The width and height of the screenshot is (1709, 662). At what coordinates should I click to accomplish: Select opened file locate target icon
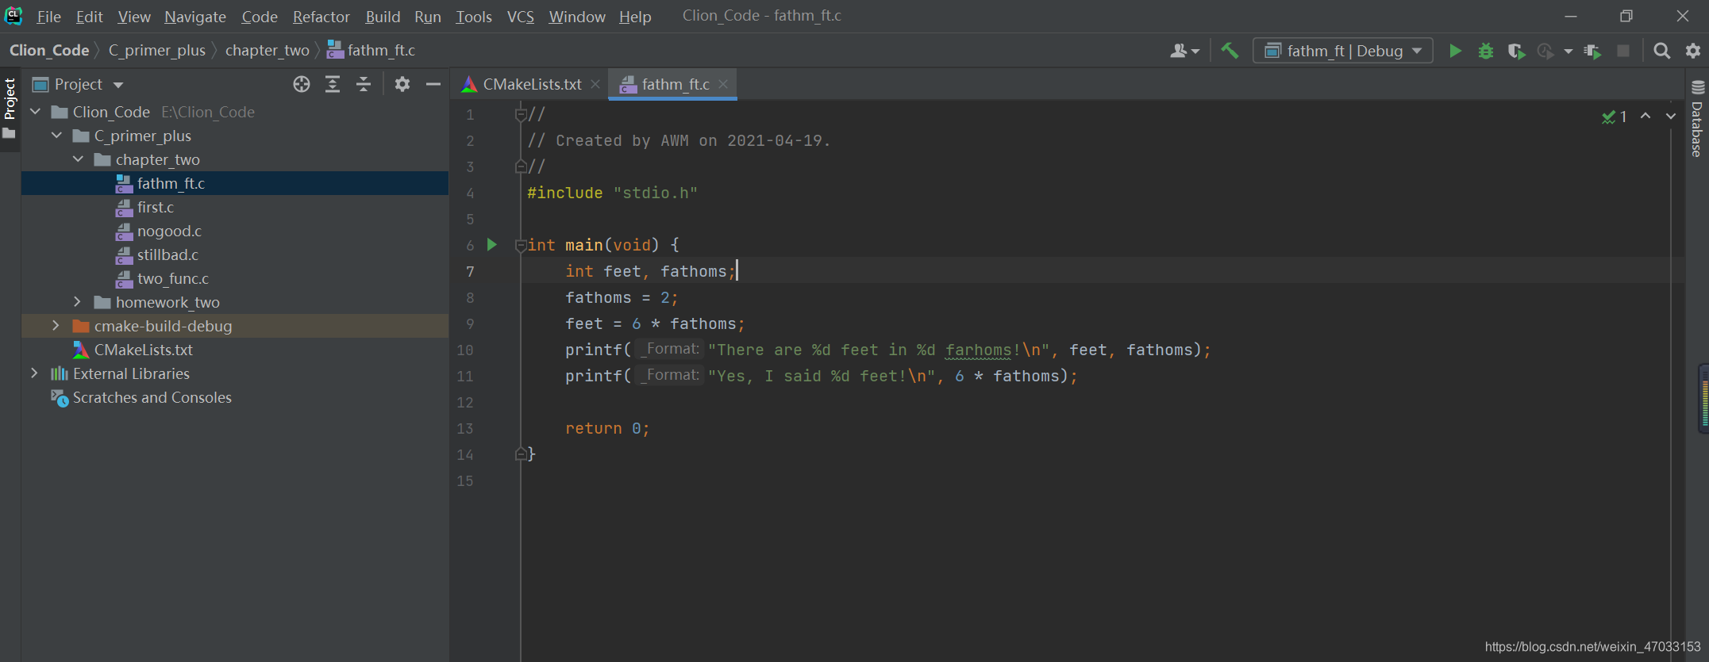click(x=301, y=84)
